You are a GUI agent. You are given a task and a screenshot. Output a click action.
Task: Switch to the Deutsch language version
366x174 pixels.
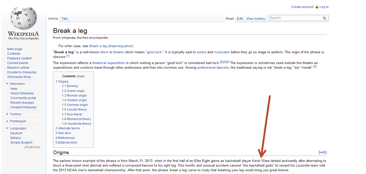tap(17, 133)
